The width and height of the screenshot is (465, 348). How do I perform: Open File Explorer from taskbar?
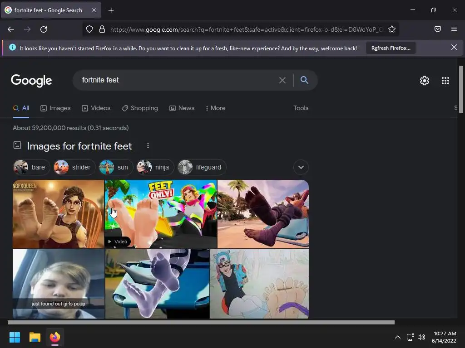click(x=35, y=337)
